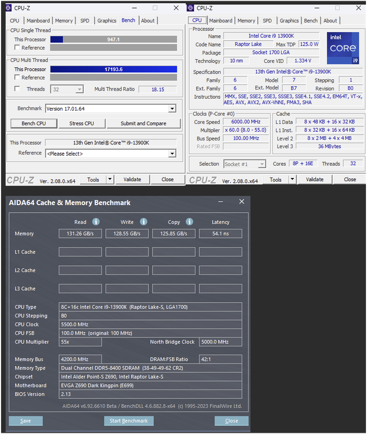367x434 pixels.
Task: Open Graphics tab in Bench window
Action: [106, 21]
